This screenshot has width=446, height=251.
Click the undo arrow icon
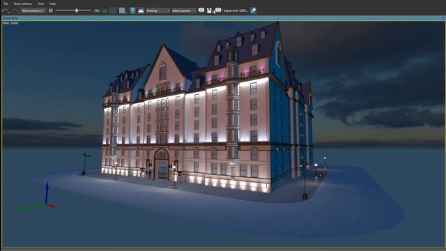coord(6,11)
